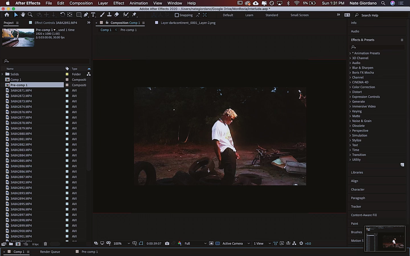Click the Home icon in toolbar
Viewport: 410px width, 256px height.
click(x=7, y=15)
